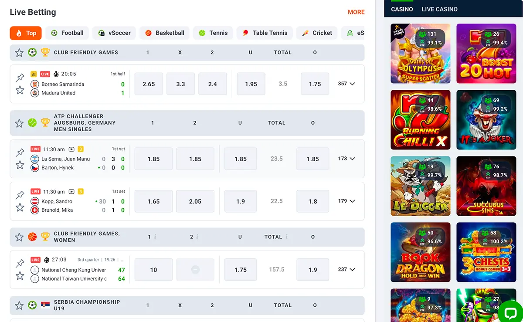Viewport: 523px width, 322px height.
Task: Click the MORE link in Live Betting
Action: tap(356, 12)
